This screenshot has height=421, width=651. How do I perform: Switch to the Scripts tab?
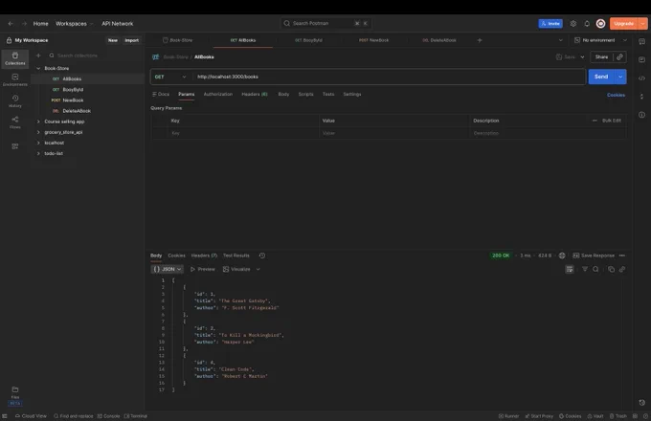tap(306, 94)
